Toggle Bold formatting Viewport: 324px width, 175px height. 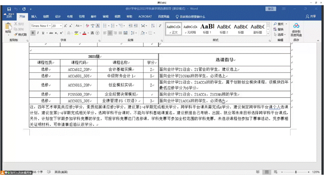tap(33, 33)
